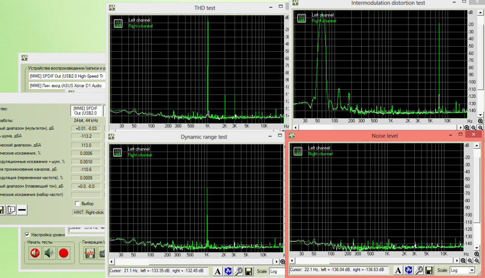This screenshot has width=485, height=278.
Task: Click the scroll-left arrow beneath Dynamic range graph
Action: tap(112, 262)
